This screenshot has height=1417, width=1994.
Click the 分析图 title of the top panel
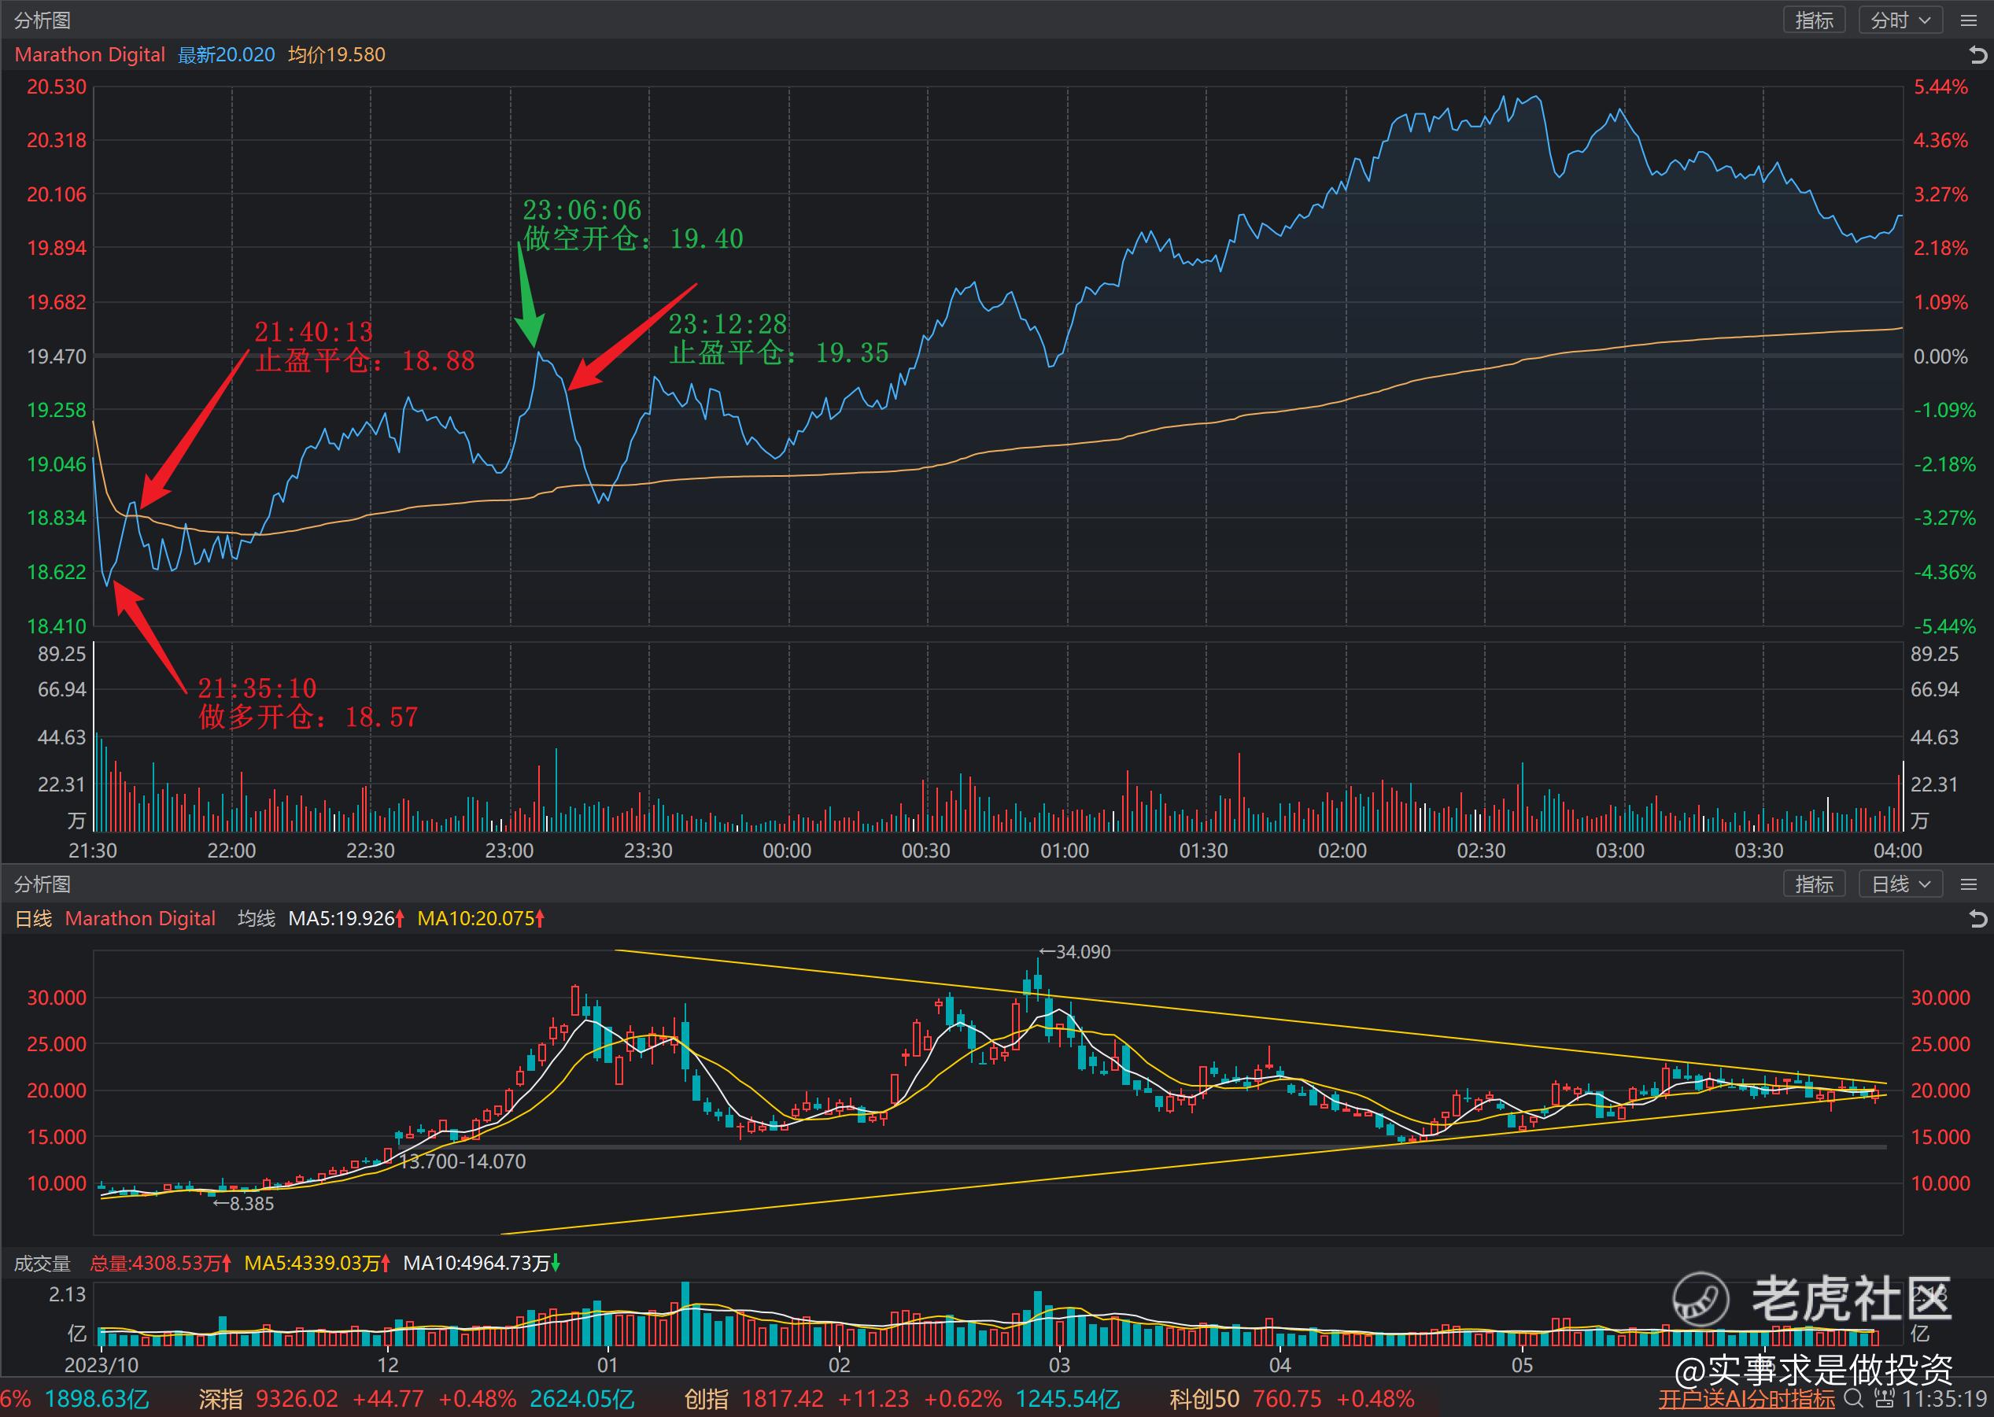42,20
